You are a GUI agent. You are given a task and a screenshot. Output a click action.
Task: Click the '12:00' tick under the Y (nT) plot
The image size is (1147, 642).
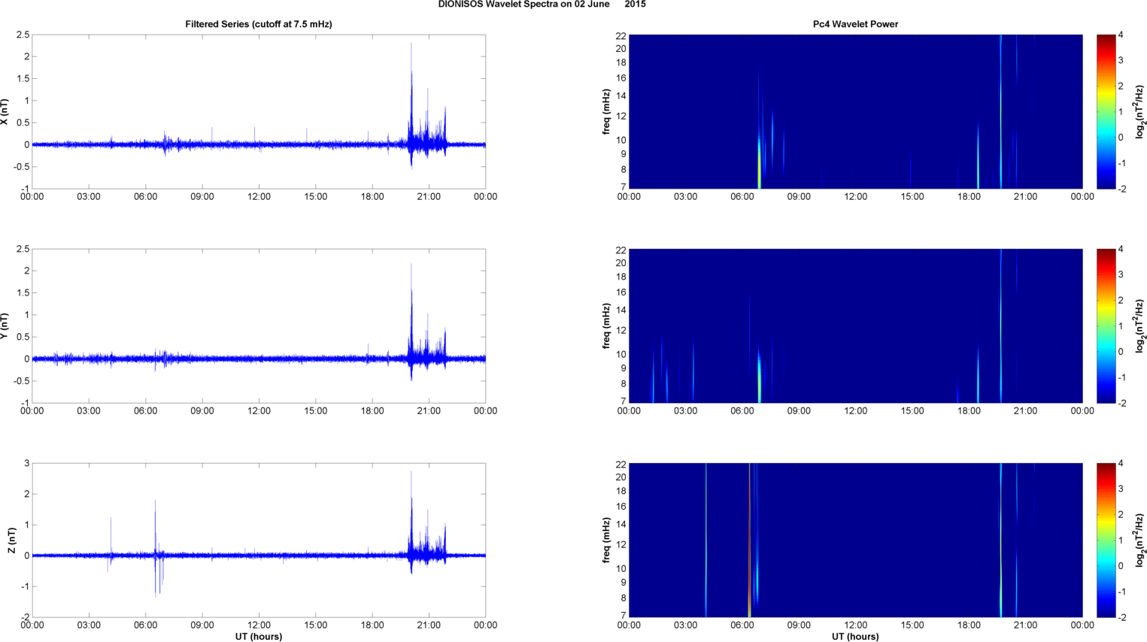[259, 411]
